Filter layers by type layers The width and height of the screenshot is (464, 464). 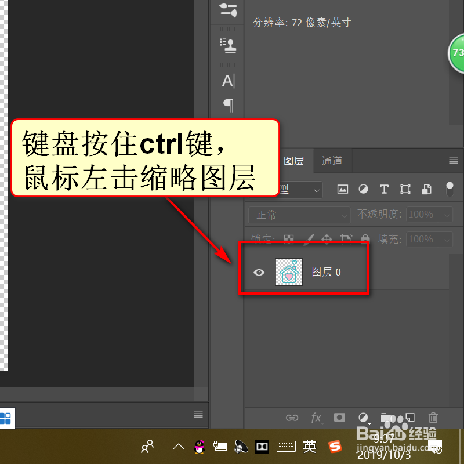click(383, 189)
